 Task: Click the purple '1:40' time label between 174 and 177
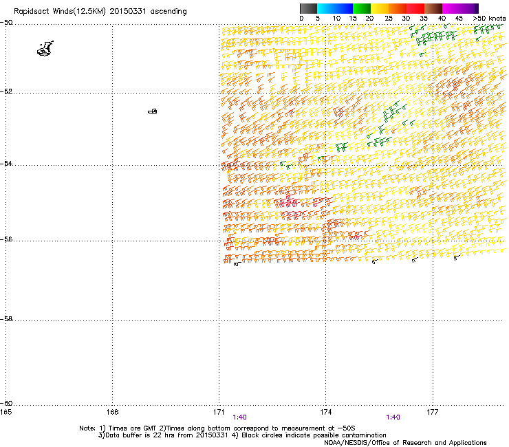click(x=393, y=417)
